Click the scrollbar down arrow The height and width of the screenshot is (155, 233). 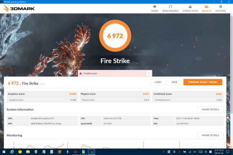tap(232, 147)
